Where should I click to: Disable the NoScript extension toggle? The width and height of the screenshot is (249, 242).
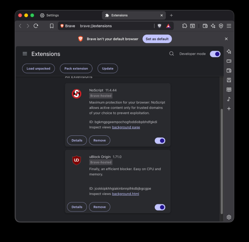click(x=160, y=141)
